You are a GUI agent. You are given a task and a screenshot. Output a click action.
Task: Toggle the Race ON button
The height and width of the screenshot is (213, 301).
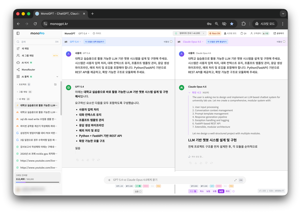[215, 33]
